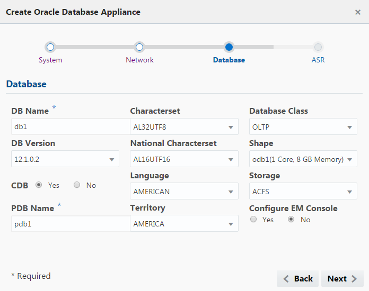Choose No for Configure EM Console
The image size is (369, 291).
coord(291,219)
